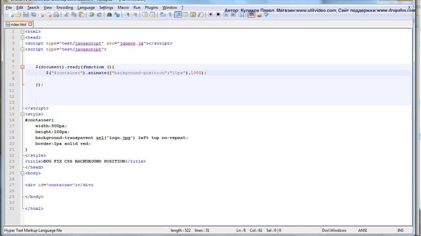Click the first plugin icon after the macro buttons
The height and width of the screenshot is (236, 421).
click(251, 14)
